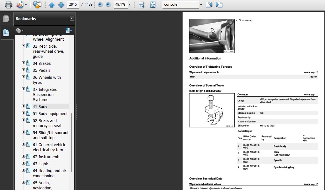Enable the scrolling page display mode icon
This screenshot has height=190, width=325.
141,4
